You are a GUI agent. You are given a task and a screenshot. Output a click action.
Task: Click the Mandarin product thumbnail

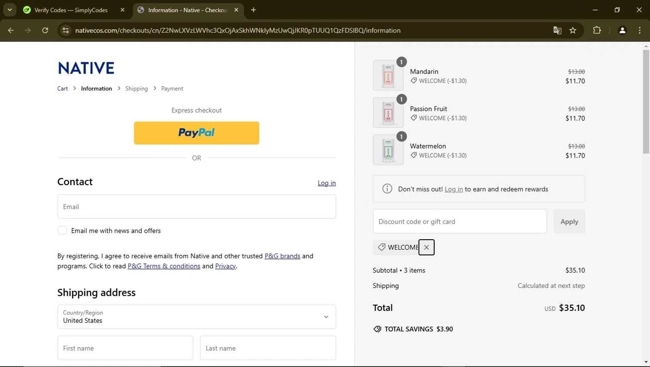tap(388, 75)
